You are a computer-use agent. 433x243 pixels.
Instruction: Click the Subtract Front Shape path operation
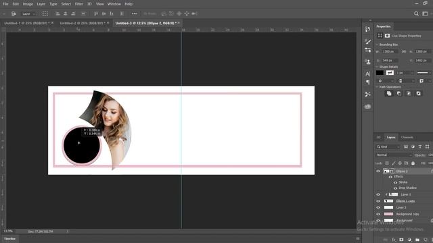[398, 94]
